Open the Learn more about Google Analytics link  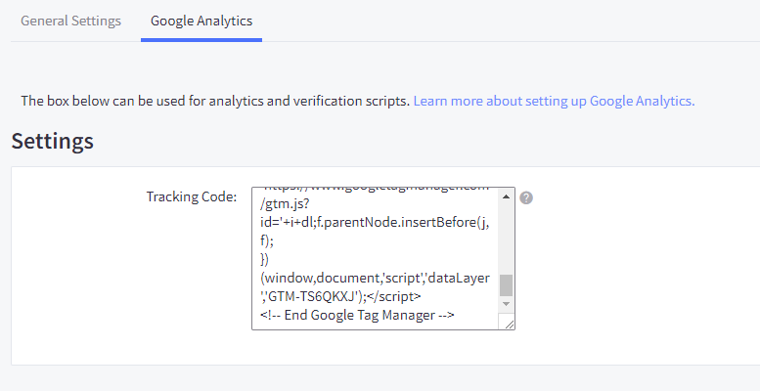554,101
